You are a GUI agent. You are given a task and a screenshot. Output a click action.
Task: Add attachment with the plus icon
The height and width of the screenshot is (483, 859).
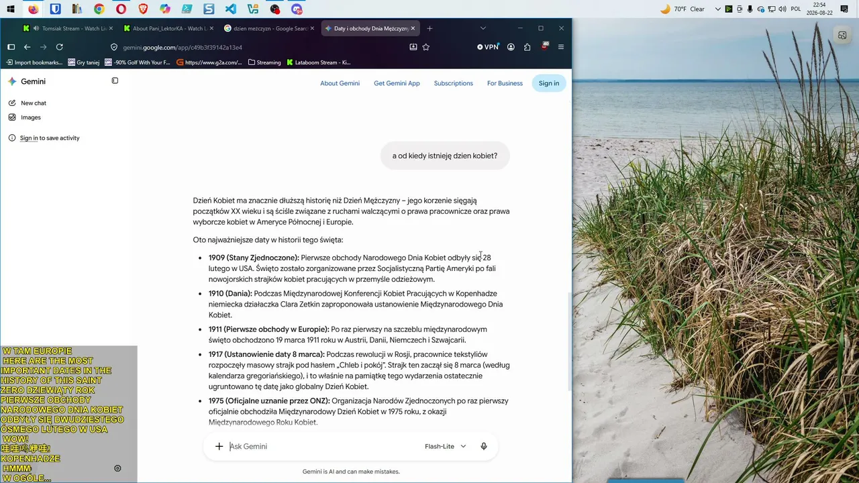[x=219, y=446]
